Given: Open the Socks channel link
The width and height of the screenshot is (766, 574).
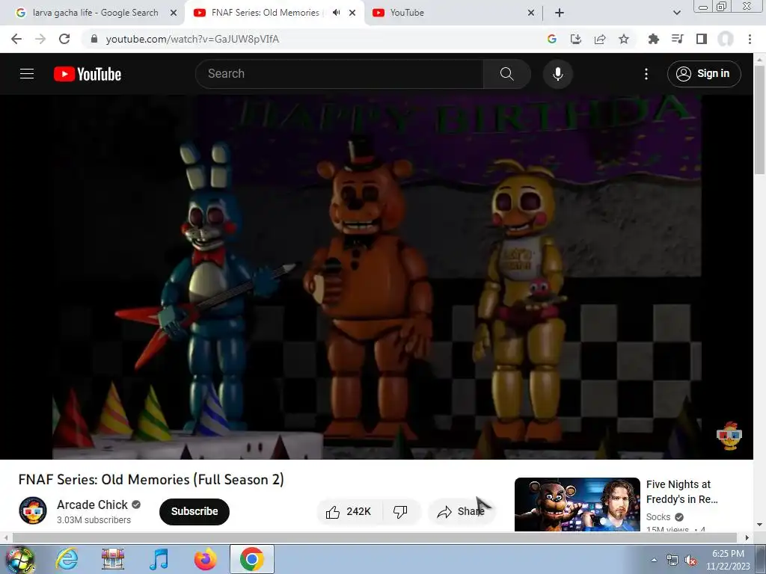Looking at the screenshot, I should pyautogui.click(x=658, y=517).
